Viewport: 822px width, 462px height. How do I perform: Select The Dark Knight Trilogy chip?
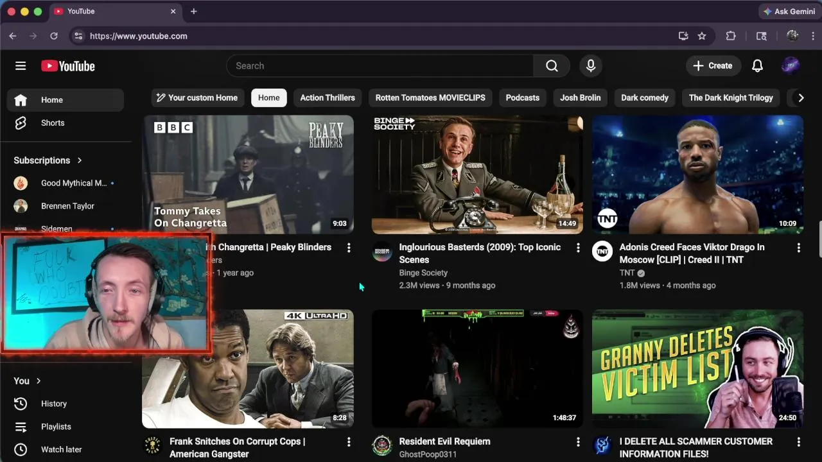tap(731, 98)
